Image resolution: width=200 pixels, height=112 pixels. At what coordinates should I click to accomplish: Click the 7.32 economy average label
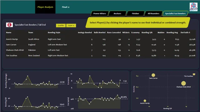click(125, 81)
